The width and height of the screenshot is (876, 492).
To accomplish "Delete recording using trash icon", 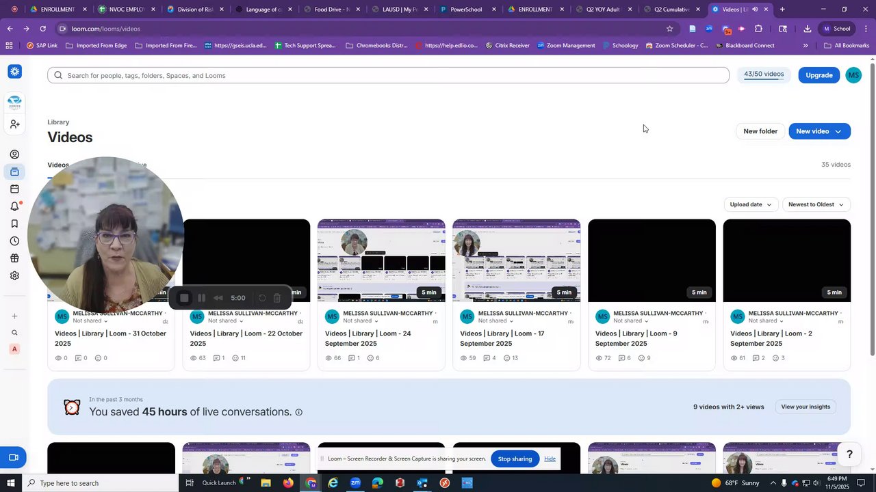I will point(277,298).
